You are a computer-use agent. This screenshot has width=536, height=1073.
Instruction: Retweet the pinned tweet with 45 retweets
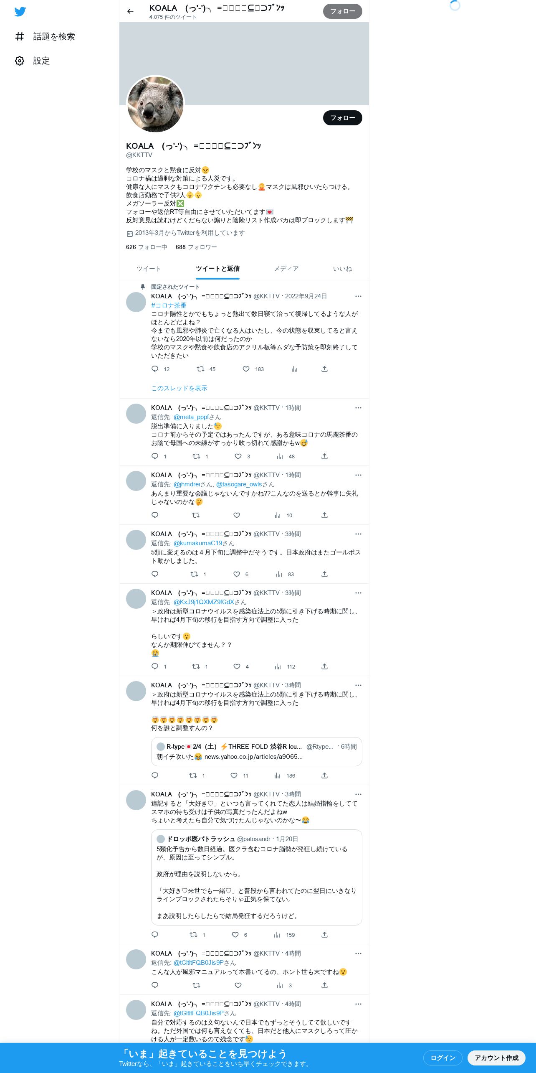(200, 369)
